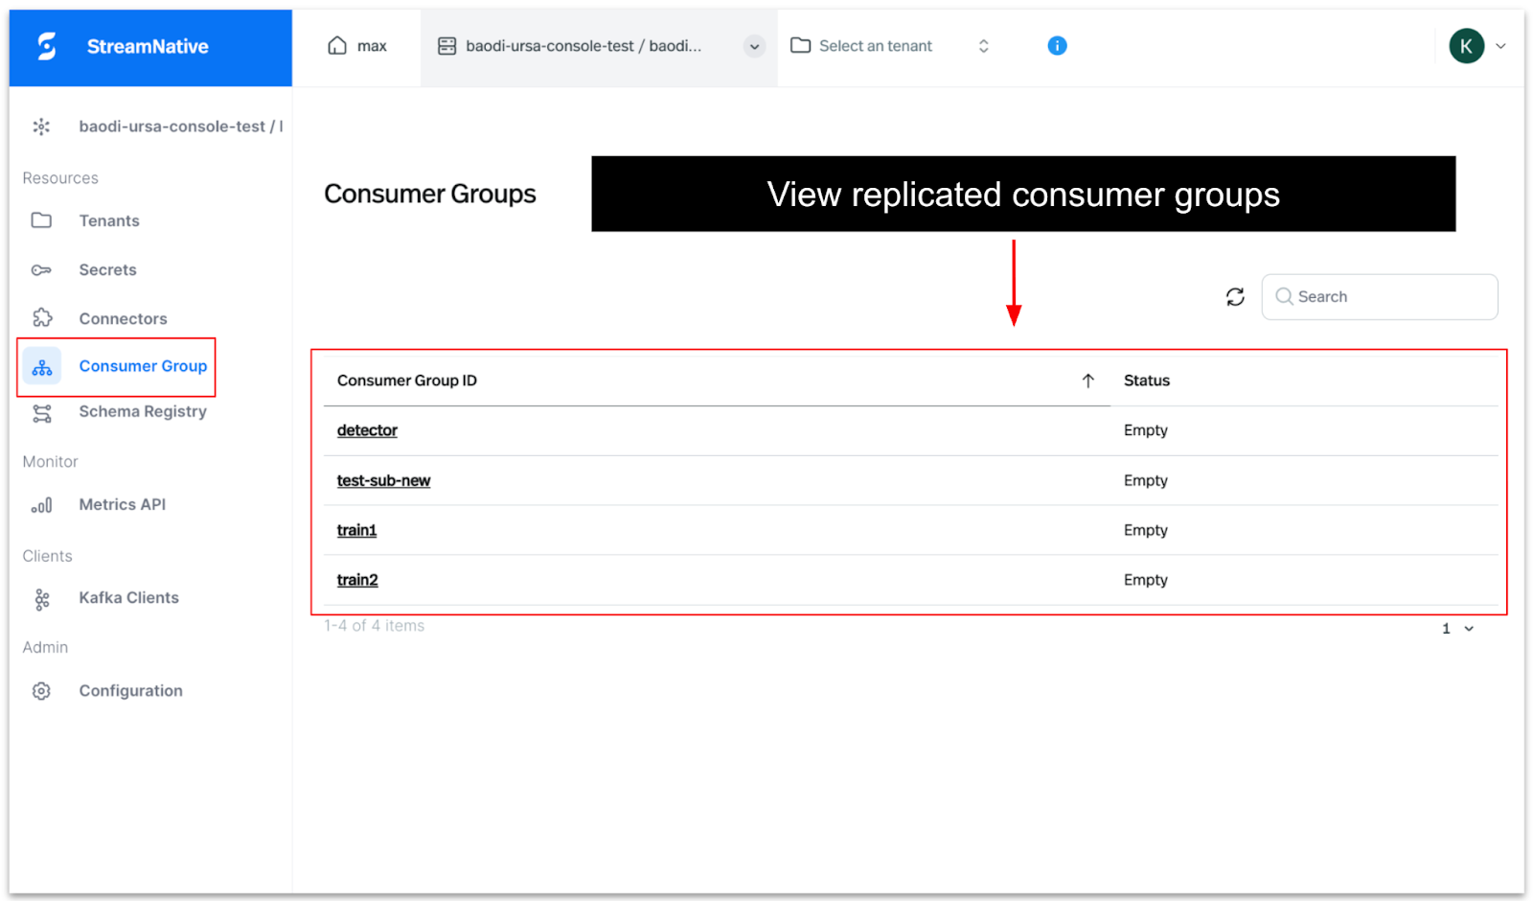
Task: Click the blue info icon
Action: (1057, 46)
